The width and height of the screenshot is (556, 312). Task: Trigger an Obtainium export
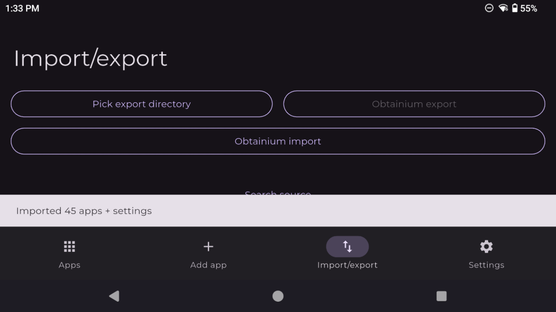[x=414, y=104]
